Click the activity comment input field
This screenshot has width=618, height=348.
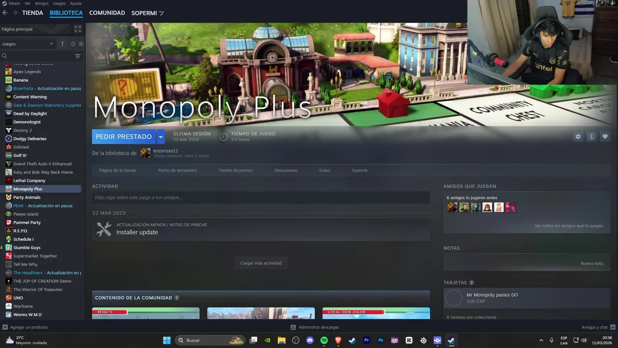tap(261, 197)
